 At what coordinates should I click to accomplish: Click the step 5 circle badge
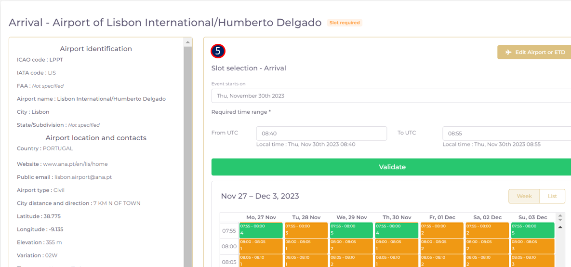[218, 51]
